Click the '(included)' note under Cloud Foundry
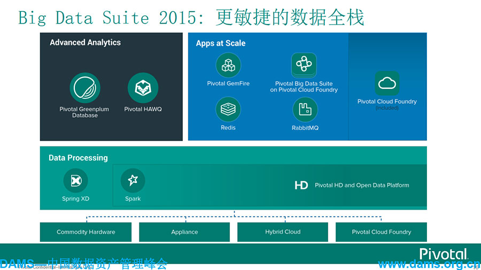The width and height of the screenshot is (481, 270). (387, 108)
